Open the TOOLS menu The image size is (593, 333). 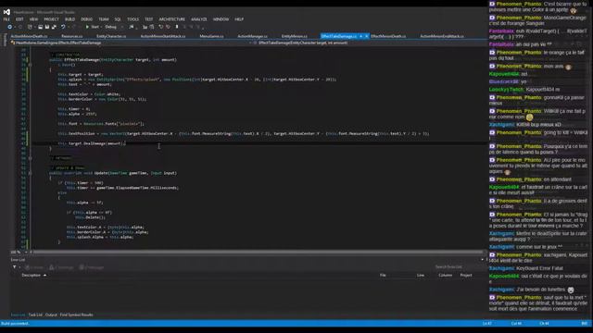pos(133,19)
